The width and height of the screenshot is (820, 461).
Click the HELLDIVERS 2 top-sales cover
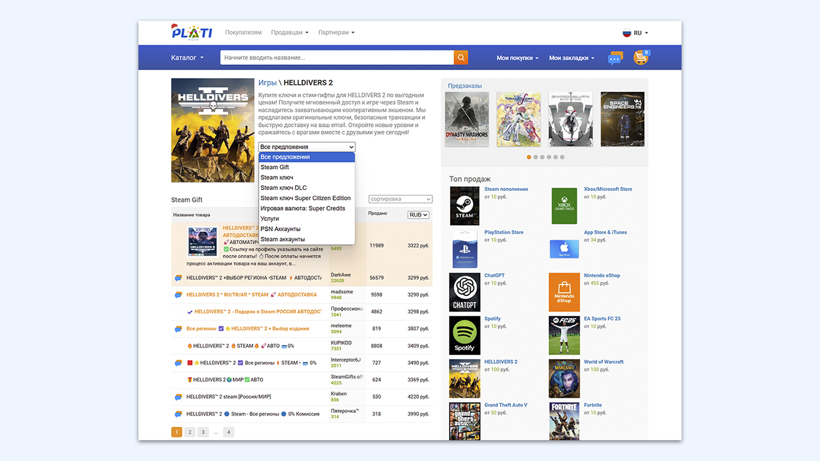point(465,378)
